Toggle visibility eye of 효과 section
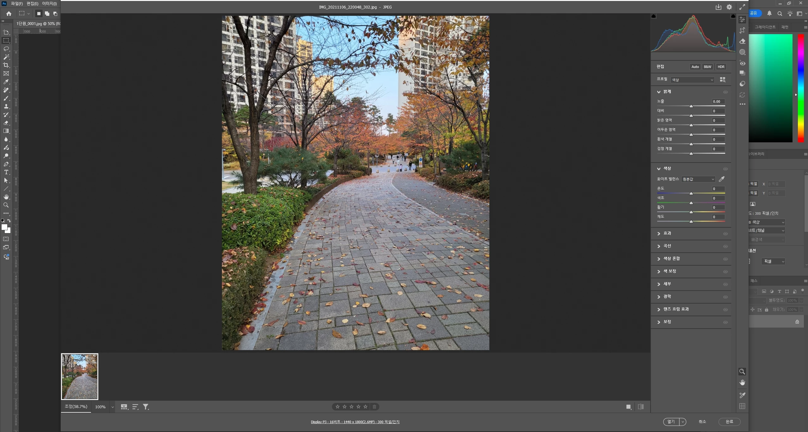 (725, 234)
